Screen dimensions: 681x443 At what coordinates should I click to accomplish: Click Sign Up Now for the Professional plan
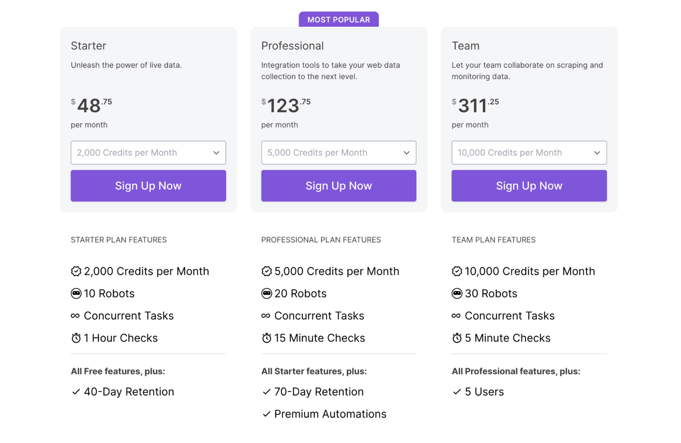pyautogui.click(x=339, y=185)
